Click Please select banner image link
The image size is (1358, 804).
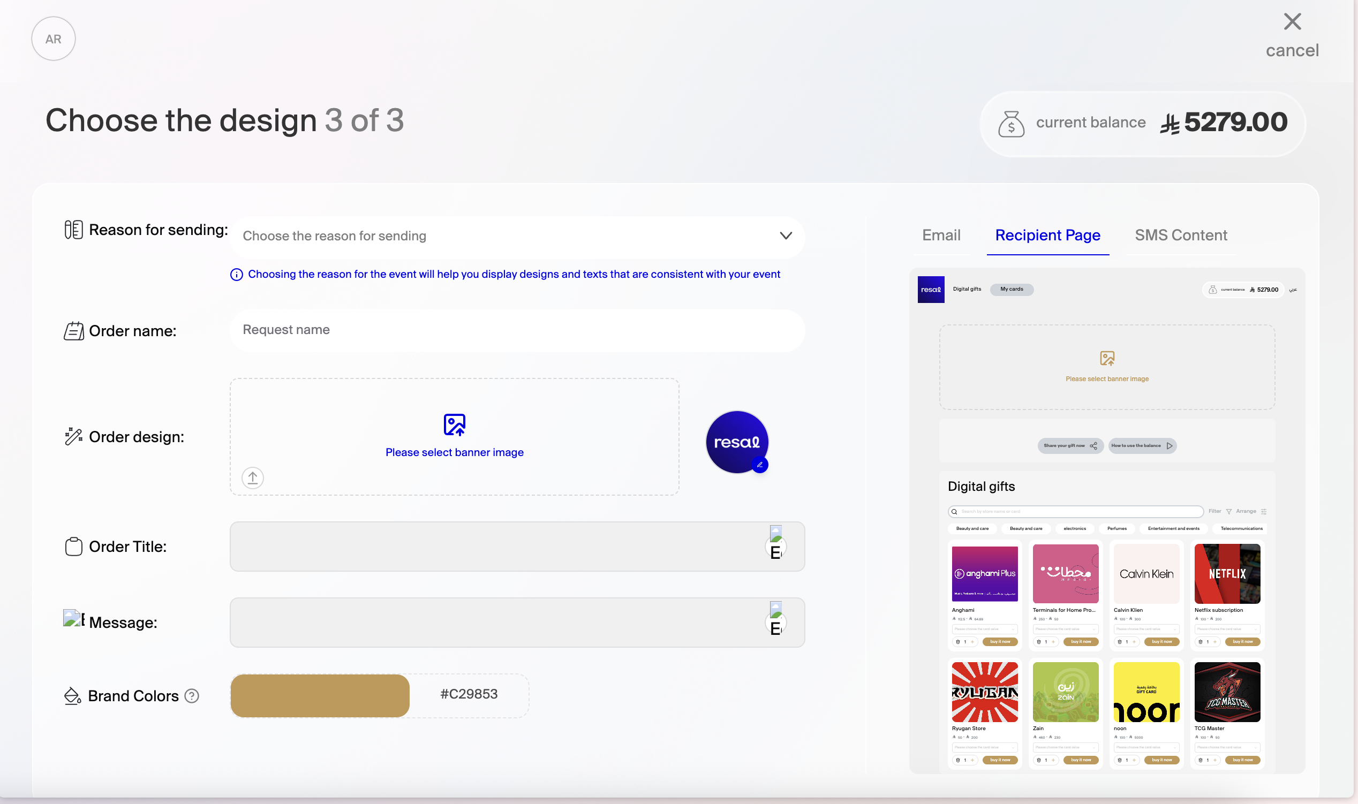(454, 452)
